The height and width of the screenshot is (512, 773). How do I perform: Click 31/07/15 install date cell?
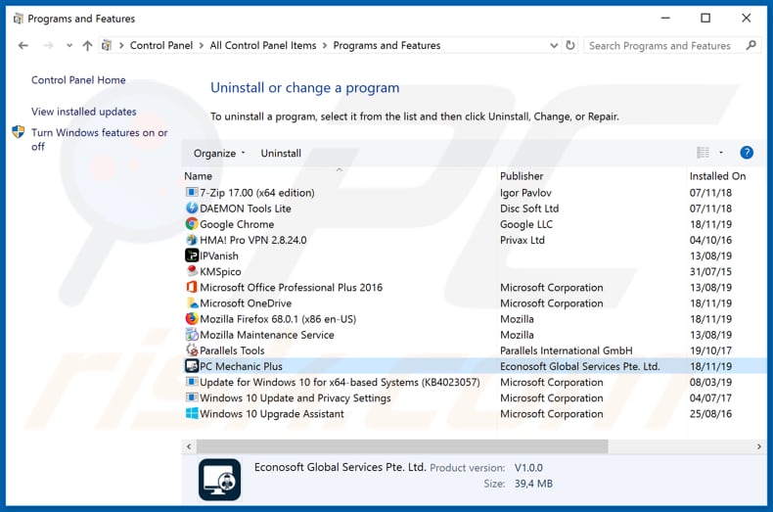click(x=710, y=271)
